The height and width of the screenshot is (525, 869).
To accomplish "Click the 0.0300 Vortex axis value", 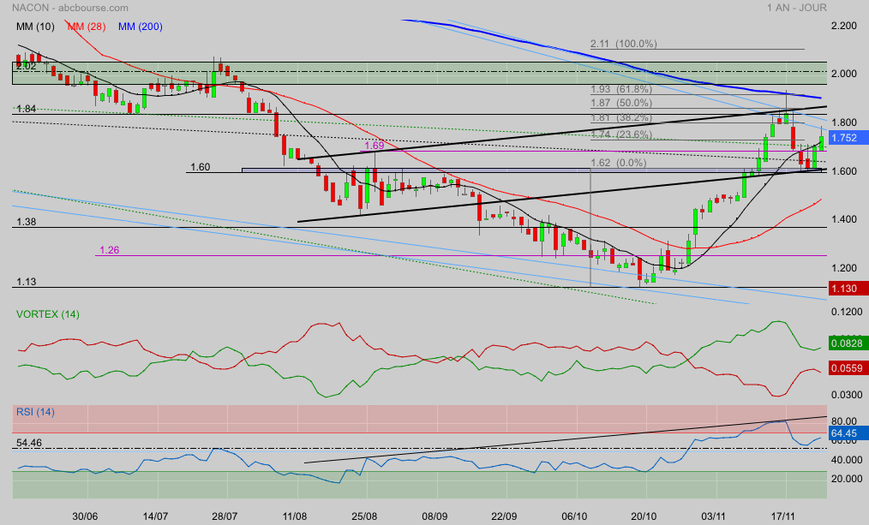I will coord(847,395).
